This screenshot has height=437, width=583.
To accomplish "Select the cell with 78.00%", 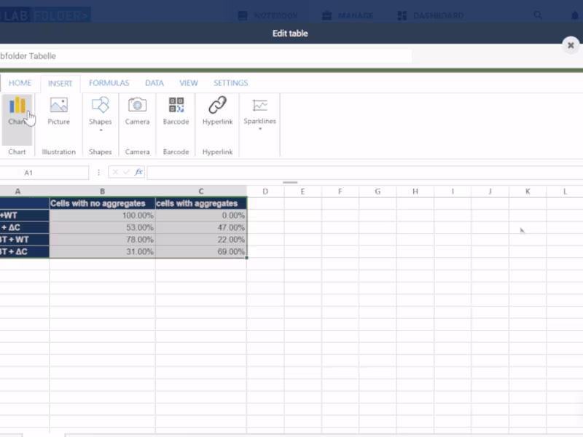I will click(x=102, y=240).
